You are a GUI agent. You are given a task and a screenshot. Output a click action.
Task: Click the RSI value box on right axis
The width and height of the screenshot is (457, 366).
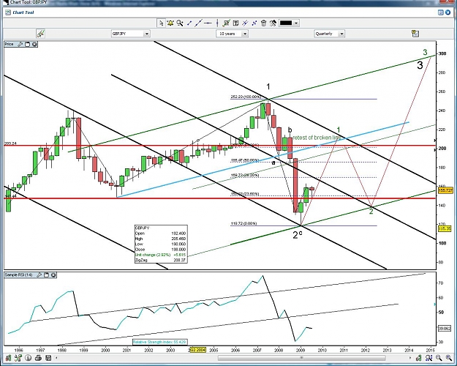point(445,329)
